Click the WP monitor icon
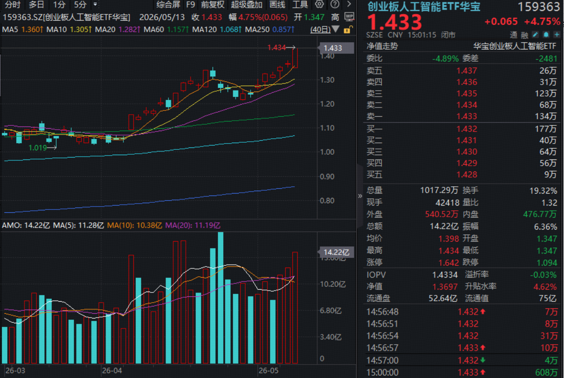 point(349,16)
